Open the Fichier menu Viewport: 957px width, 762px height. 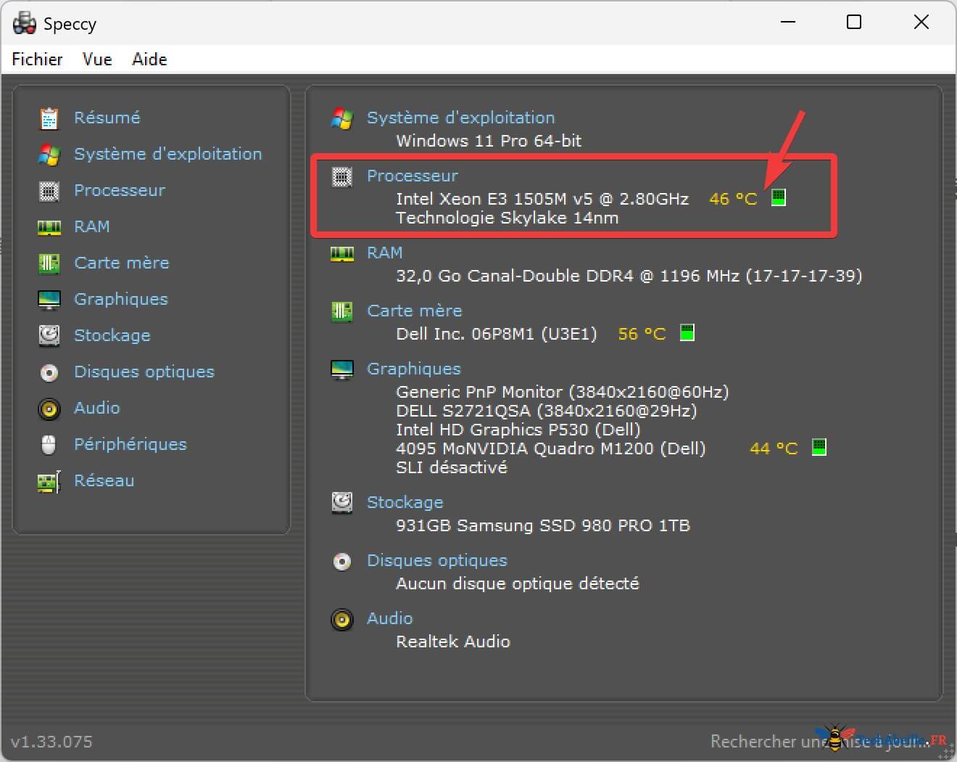pos(37,60)
